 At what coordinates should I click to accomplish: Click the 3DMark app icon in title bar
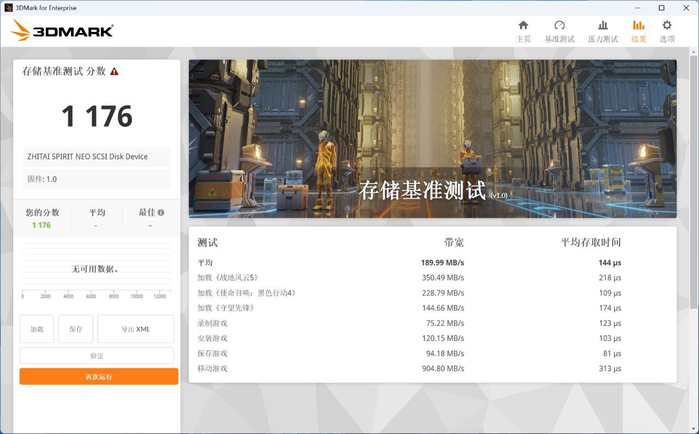[8, 8]
